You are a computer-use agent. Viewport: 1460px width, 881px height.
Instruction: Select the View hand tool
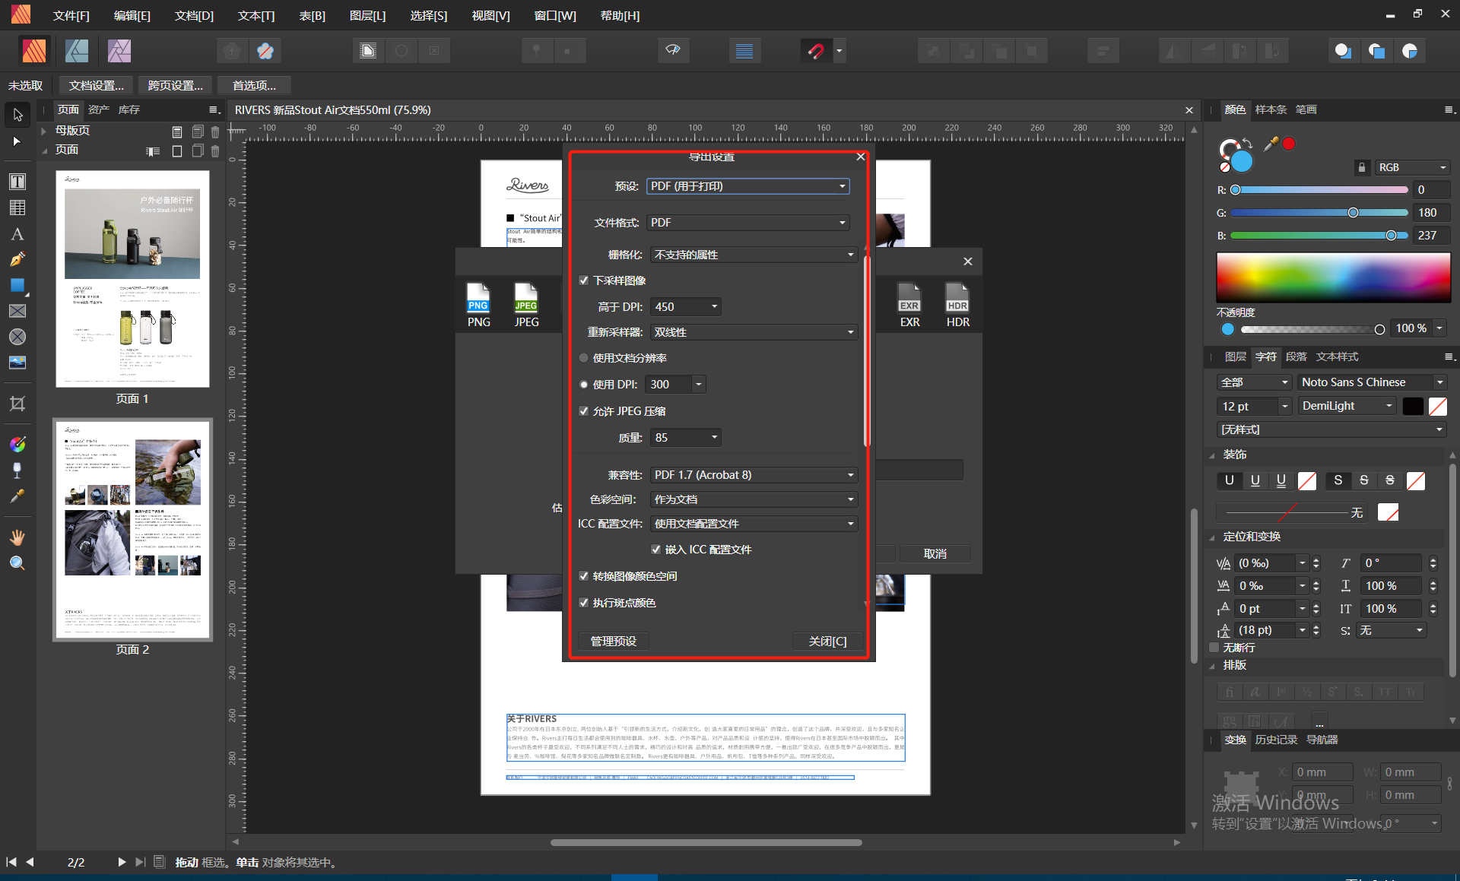(17, 537)
